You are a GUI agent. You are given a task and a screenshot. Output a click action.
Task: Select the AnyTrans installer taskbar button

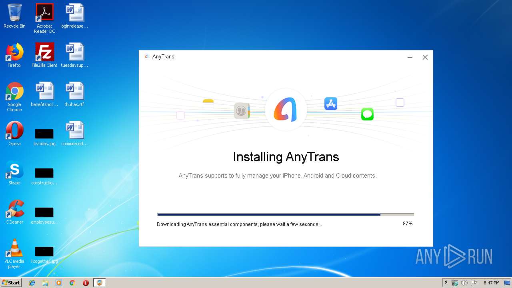pos(99,283)
